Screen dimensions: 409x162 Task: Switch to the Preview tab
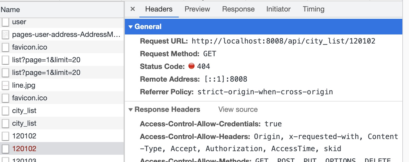197,9
